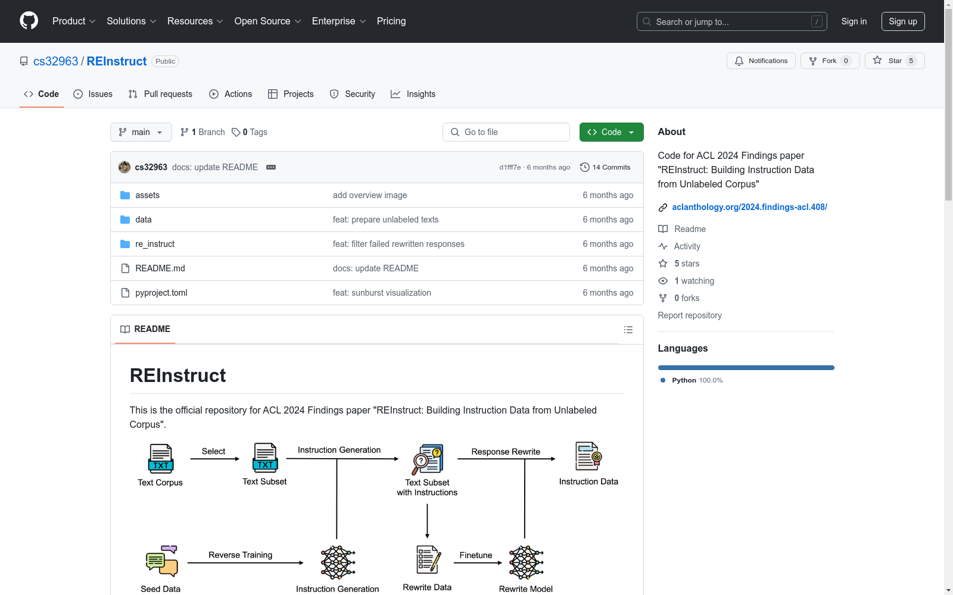Select the README tab in file viewer
Image resolution: width=953 pixels, height=595 pixels.
click(145, 329)
